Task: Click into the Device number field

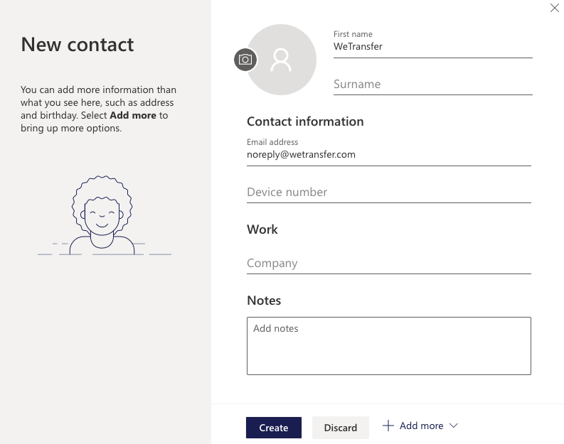Action: coord(388,192)
